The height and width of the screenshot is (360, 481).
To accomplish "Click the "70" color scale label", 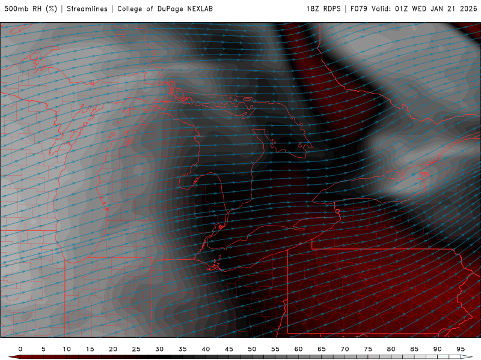I will click(345, 349).
